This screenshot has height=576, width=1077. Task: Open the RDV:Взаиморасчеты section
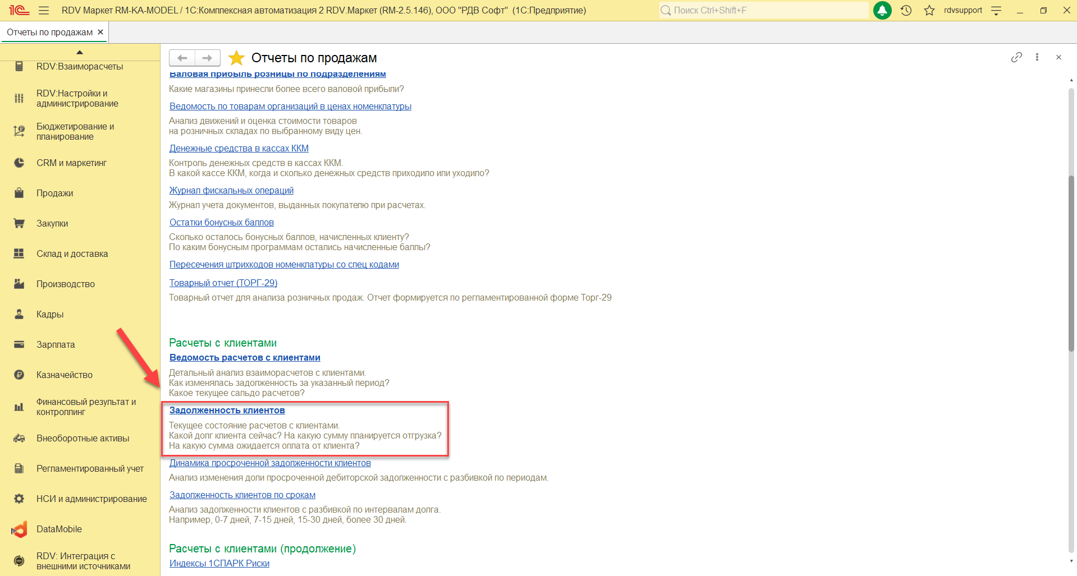click(80, 66)
